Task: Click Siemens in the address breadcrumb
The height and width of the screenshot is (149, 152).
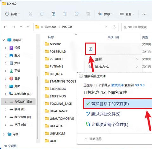Action: [50, 27]
